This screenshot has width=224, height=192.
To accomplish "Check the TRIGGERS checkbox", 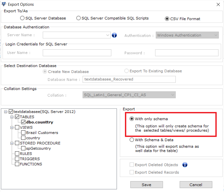I will [x=17, y=159].
